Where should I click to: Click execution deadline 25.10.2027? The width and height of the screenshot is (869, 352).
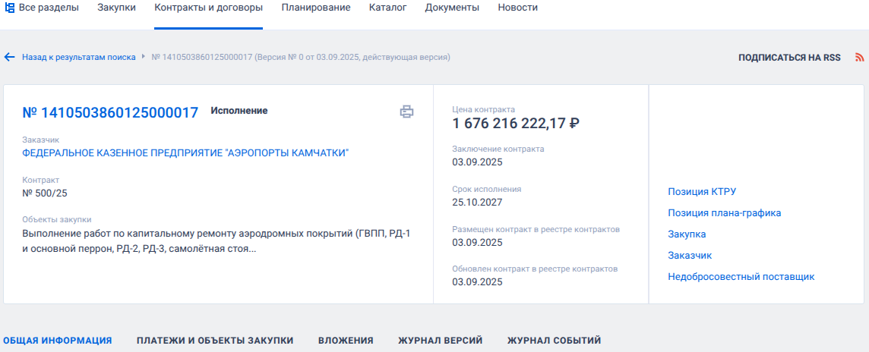477,203
